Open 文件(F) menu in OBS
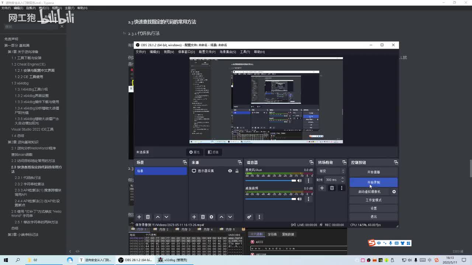 (140, 52)
